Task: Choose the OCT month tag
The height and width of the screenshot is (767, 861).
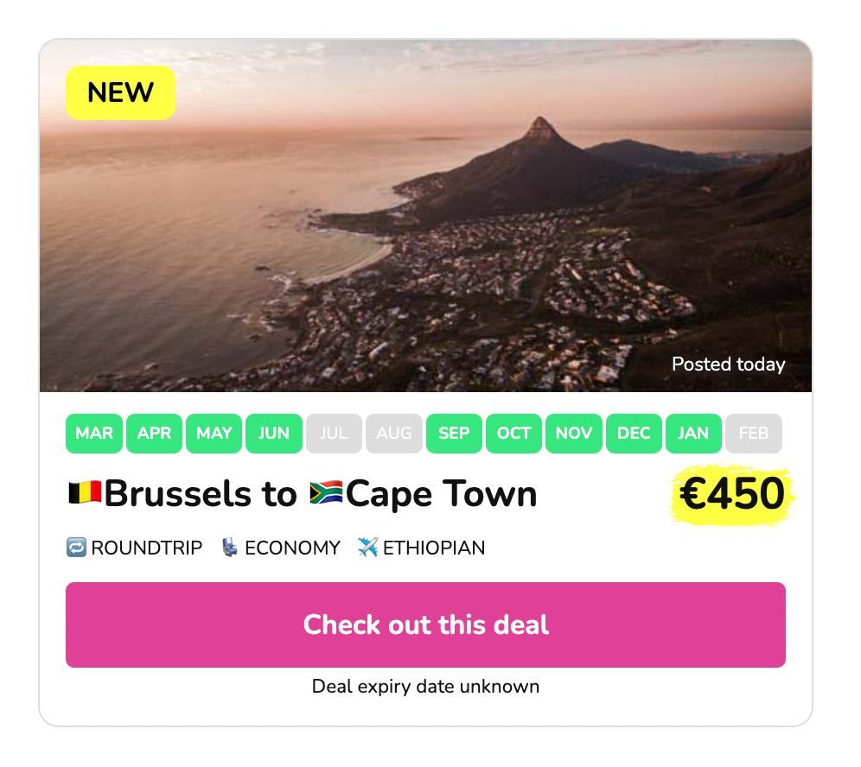Action: pyautogui.click(x=513, y=434)
